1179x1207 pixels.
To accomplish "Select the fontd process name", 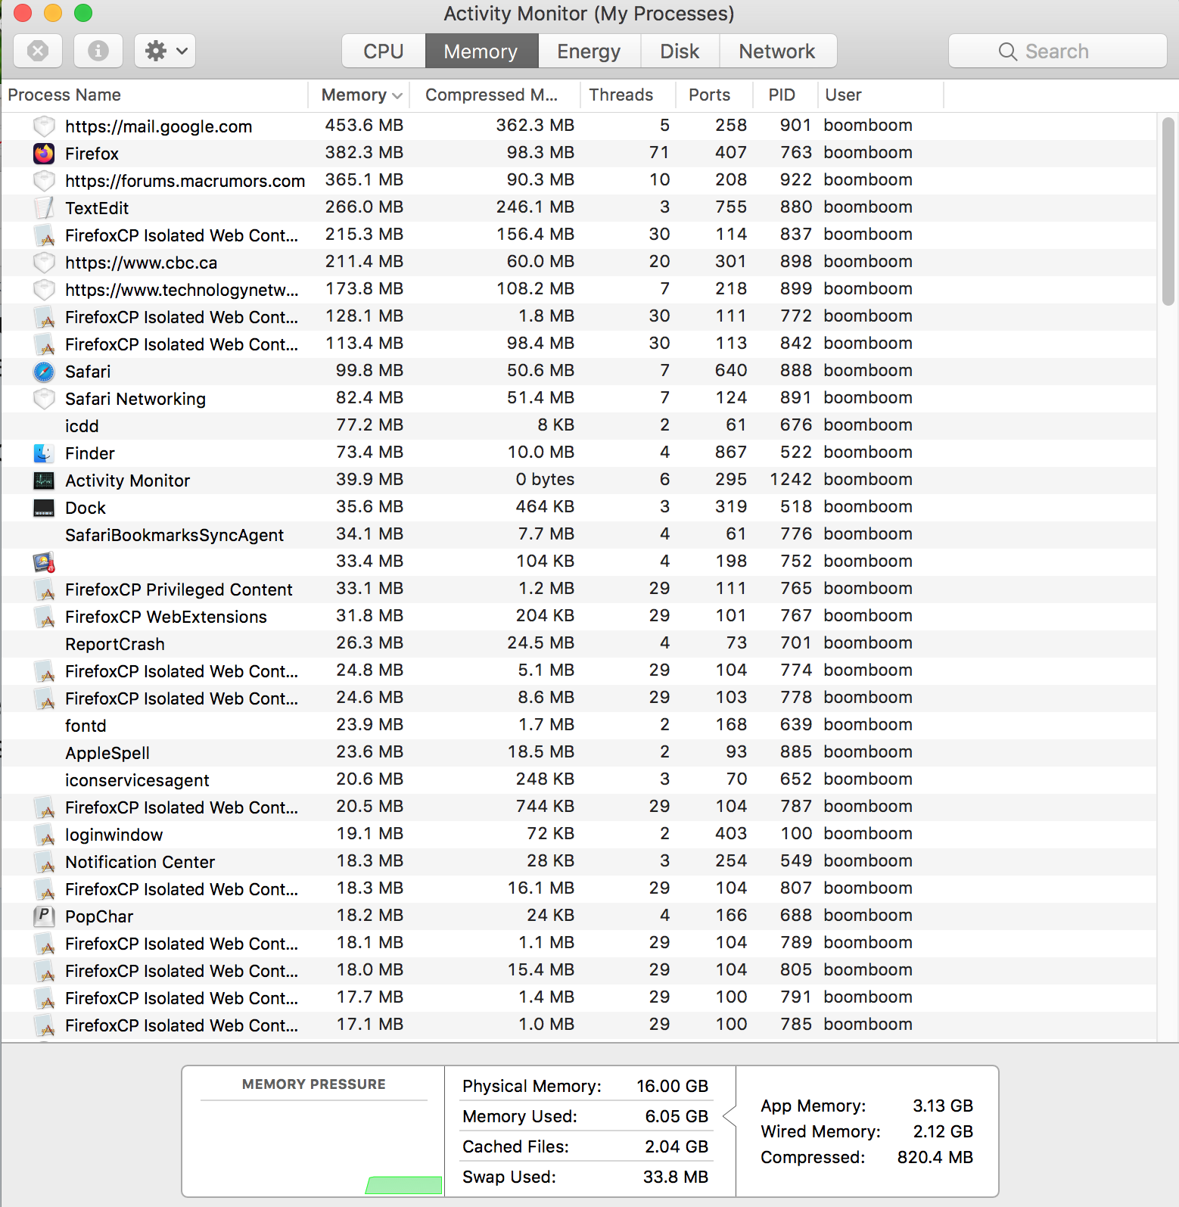I will (x=86, y=726).
